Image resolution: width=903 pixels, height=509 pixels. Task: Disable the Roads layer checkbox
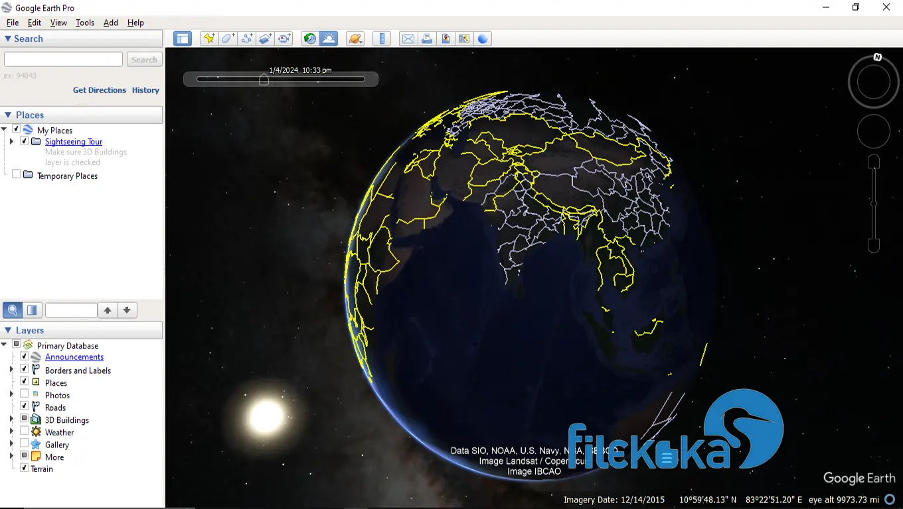25,406
